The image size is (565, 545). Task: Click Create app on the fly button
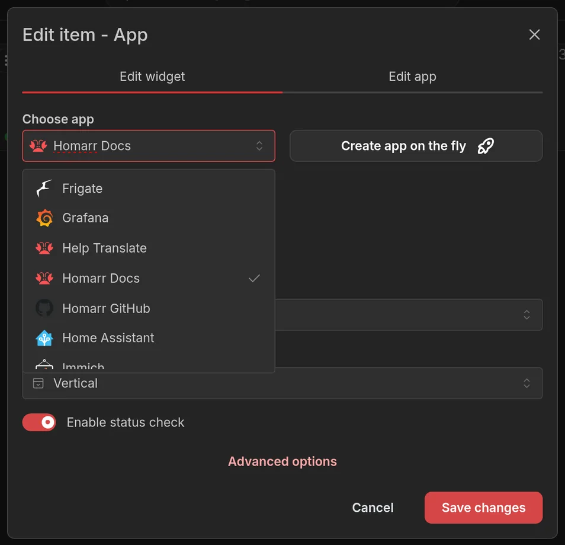[x=416, y=146]
